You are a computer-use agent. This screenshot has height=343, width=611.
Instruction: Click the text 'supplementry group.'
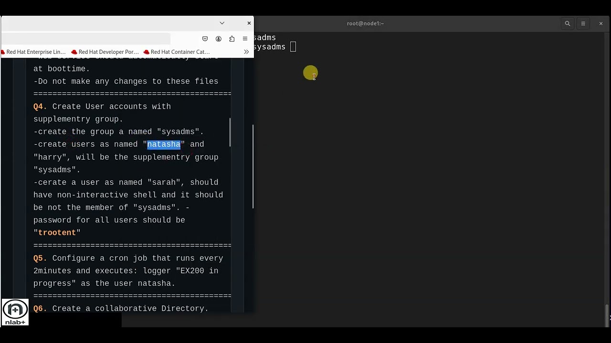[78, 119]
